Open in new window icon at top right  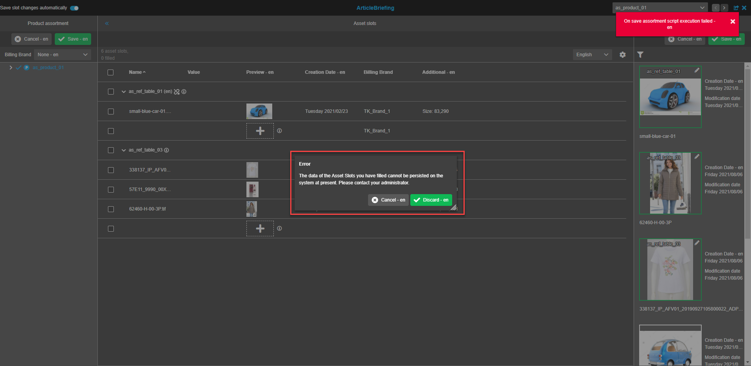coord(736,8)
